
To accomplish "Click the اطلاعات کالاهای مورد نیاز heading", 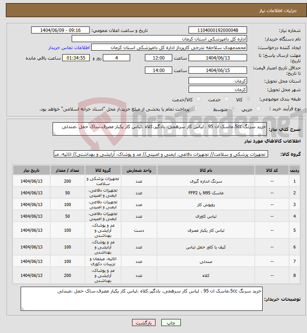I will click(x=272, y=141).
